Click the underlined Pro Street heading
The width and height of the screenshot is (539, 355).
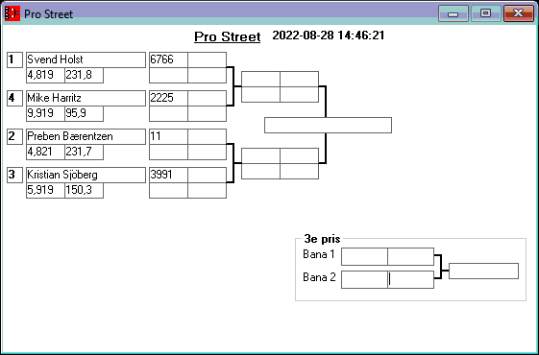tap(227, 36)
